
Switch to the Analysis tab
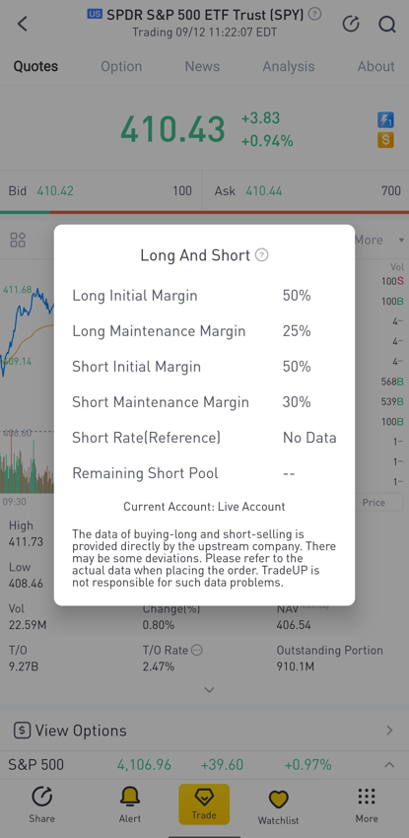289,66
